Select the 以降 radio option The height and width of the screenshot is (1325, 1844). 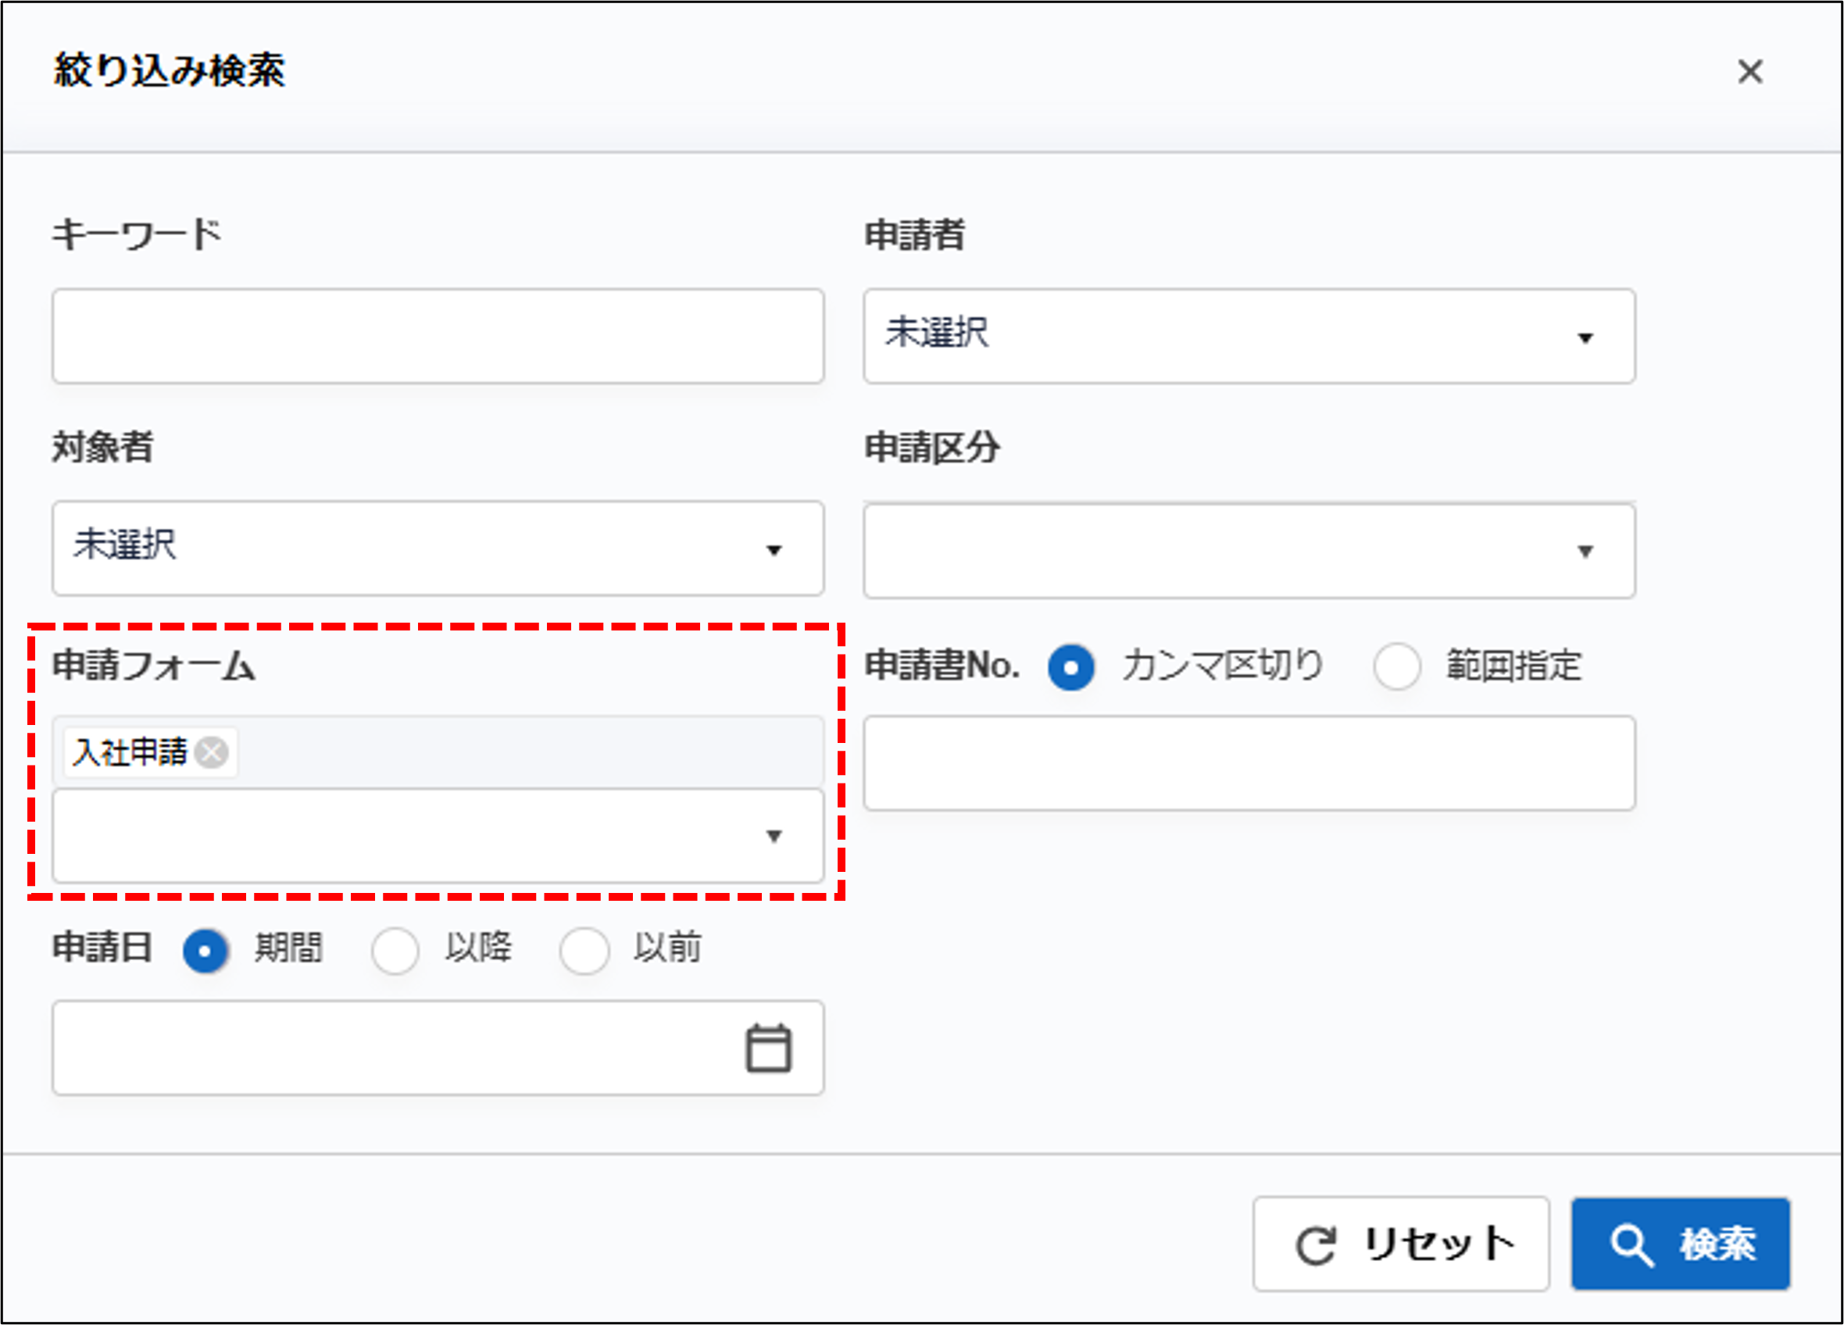tap(395, 950)
